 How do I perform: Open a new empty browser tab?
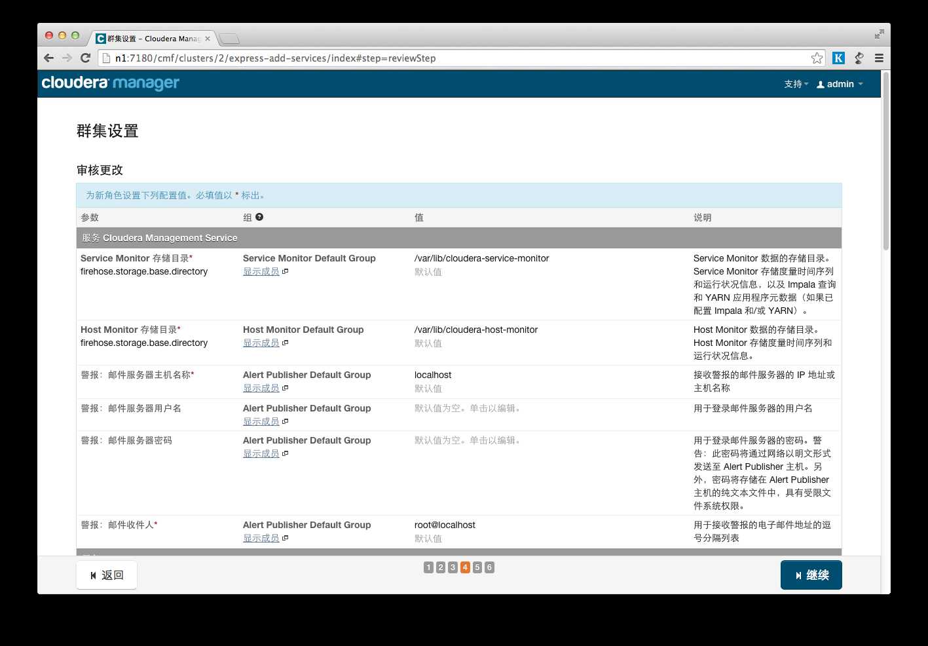tap(229, 39)
